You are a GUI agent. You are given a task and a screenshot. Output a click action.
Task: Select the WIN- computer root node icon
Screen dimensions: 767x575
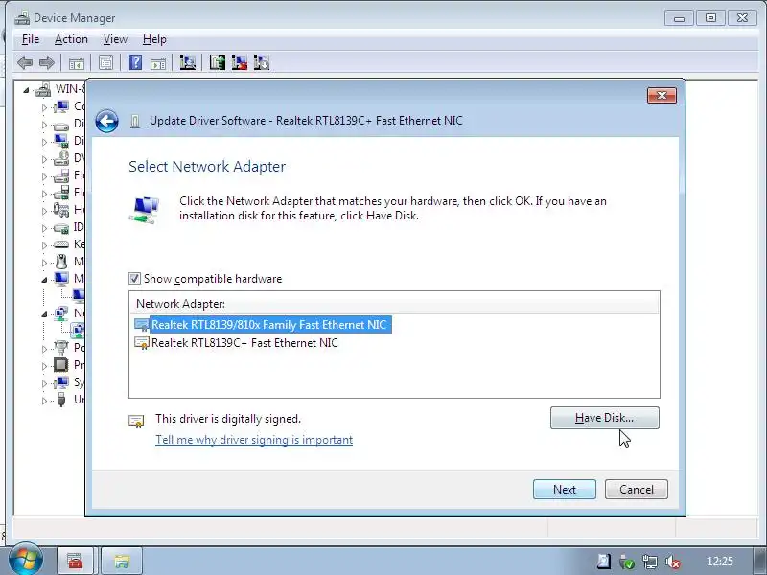click(43, 89)
